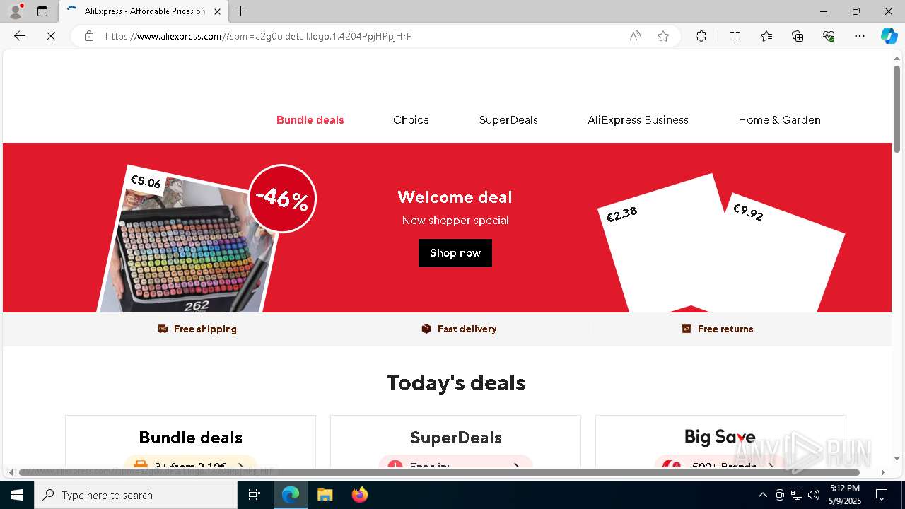Expand Bundle deals card chevron

pos(241,467)
